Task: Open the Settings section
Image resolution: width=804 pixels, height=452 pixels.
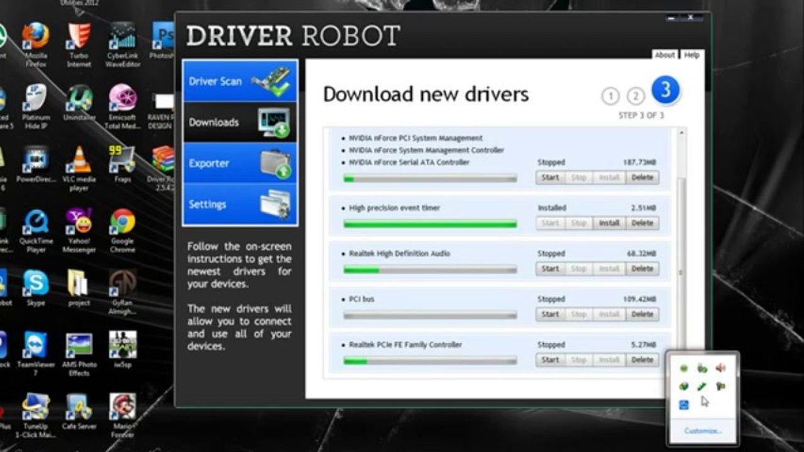Action: point(240,205)
